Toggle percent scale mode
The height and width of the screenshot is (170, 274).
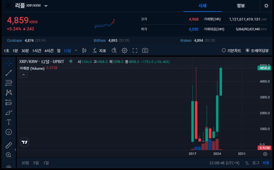pos(247,163)
